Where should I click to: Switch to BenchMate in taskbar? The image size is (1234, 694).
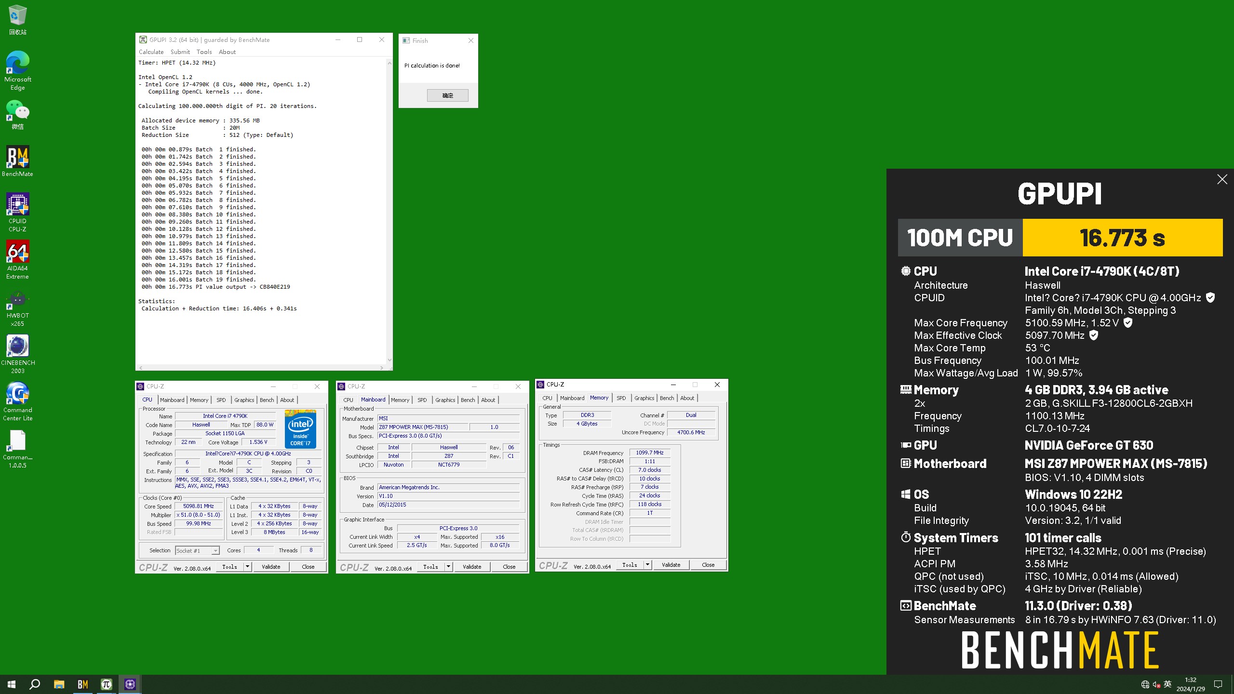(82, 684)
